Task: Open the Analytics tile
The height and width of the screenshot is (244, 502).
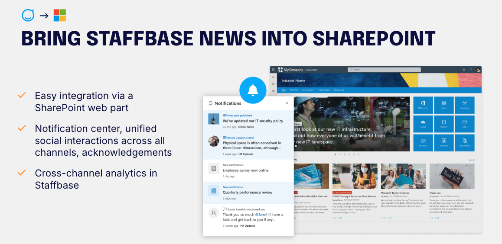Action: pos(444,143)
